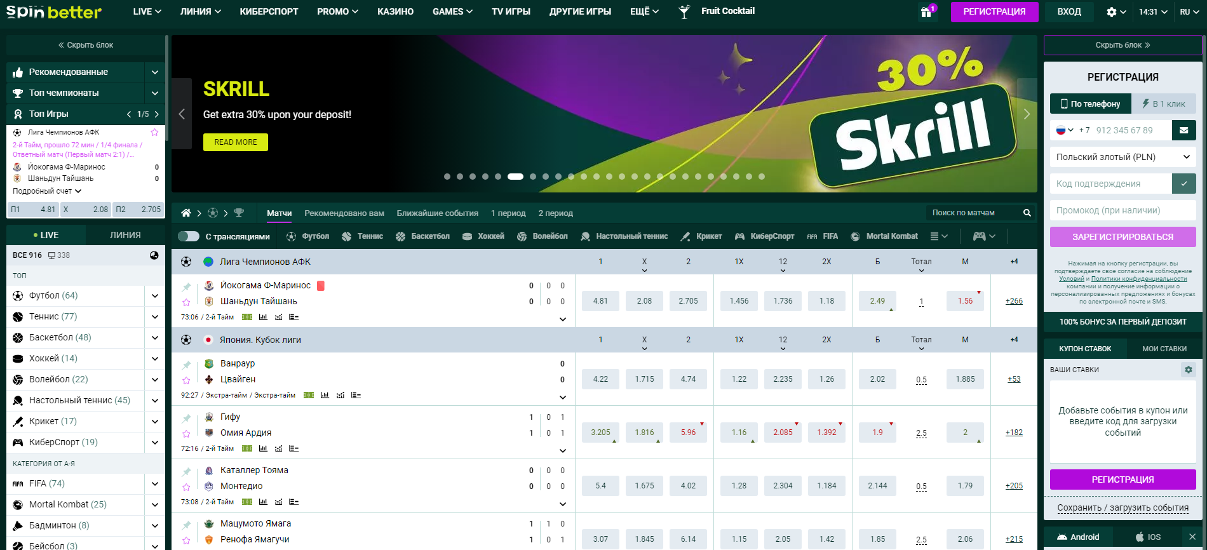Pin the Йокогама Ф-Маринос match

click(x=186, y=287)
